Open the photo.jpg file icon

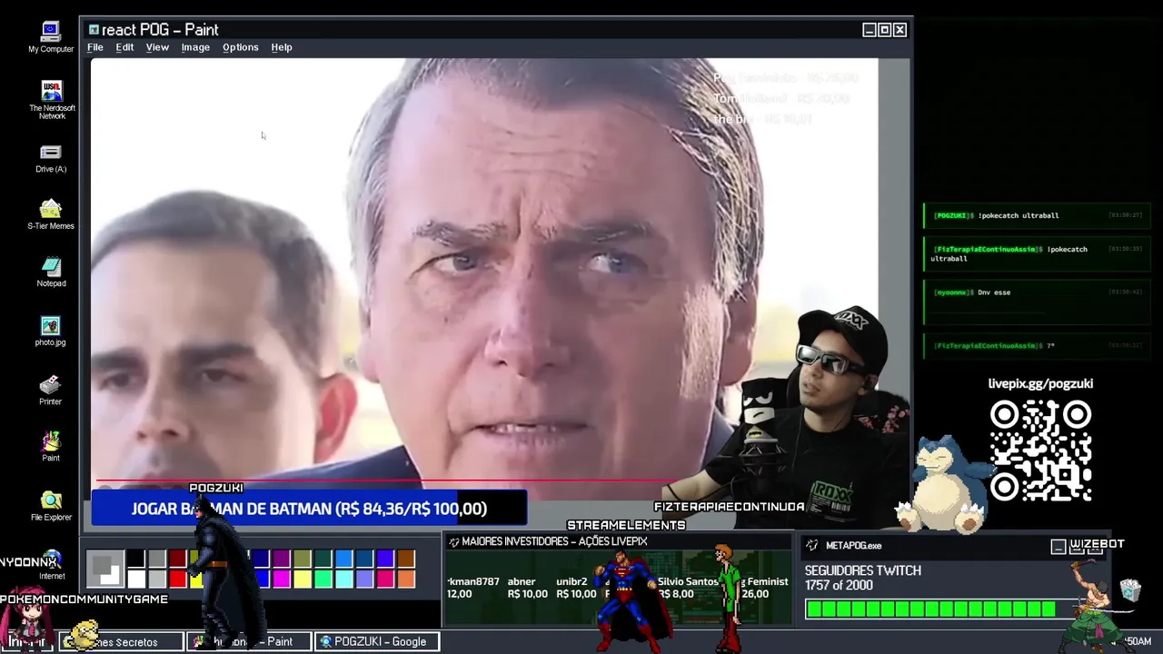51,331
